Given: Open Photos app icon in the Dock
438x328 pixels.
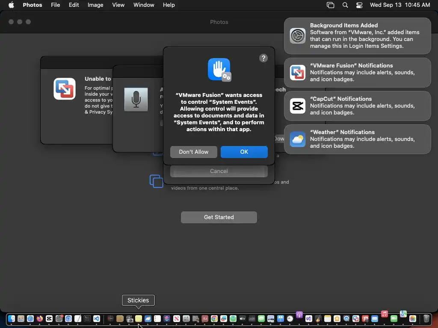Looking at the screenshot, I should coord(413,319).
